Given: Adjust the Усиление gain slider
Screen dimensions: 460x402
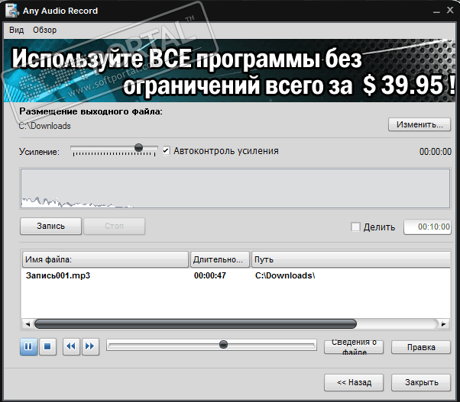Looking at the screenshot, I should coord(138,147).
